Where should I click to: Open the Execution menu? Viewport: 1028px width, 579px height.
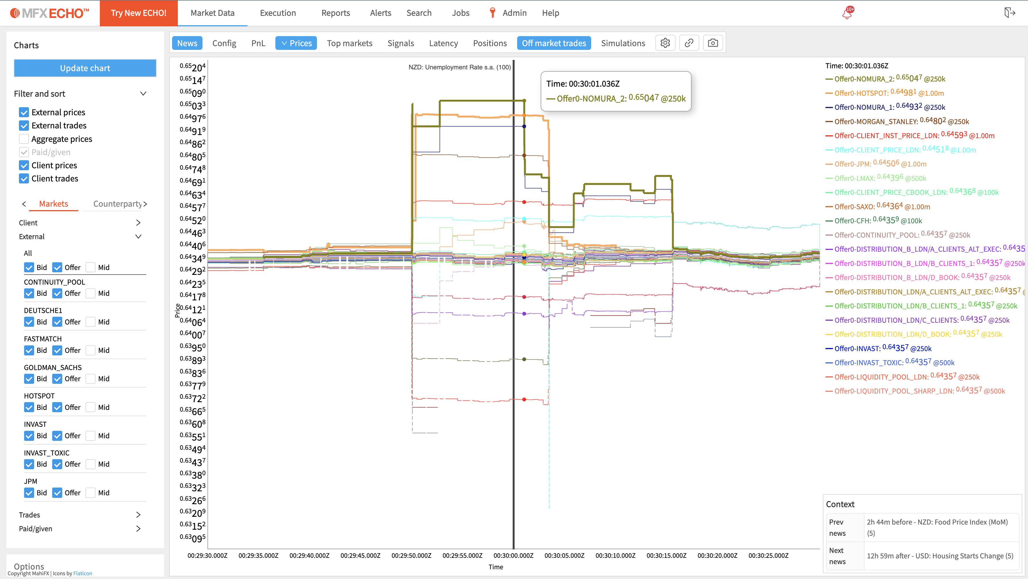click(278, 13)
